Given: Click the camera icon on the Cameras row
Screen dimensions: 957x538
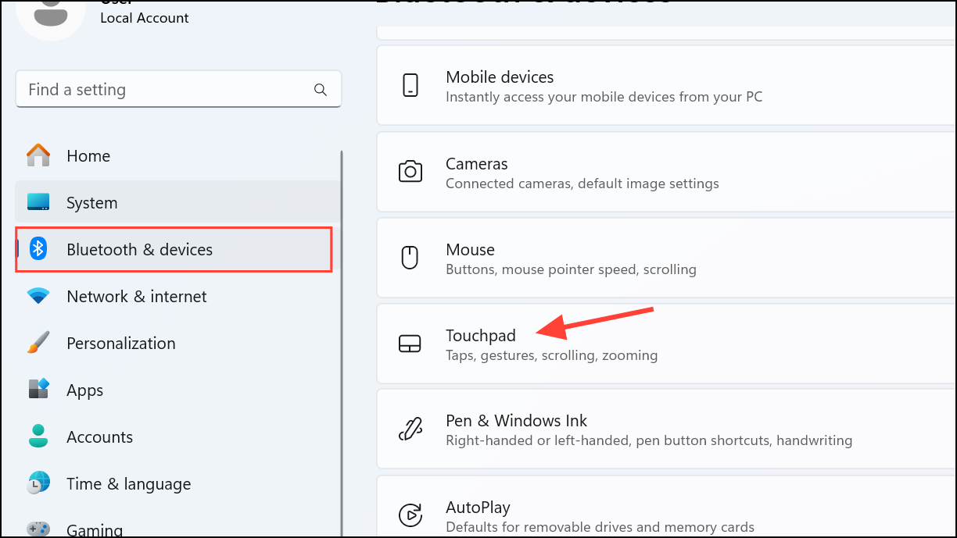Looking at the screenshot, I should coord(410,172).
